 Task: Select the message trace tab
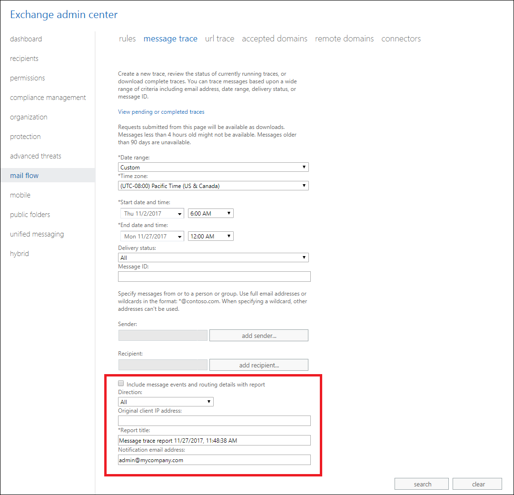point(170,39)
